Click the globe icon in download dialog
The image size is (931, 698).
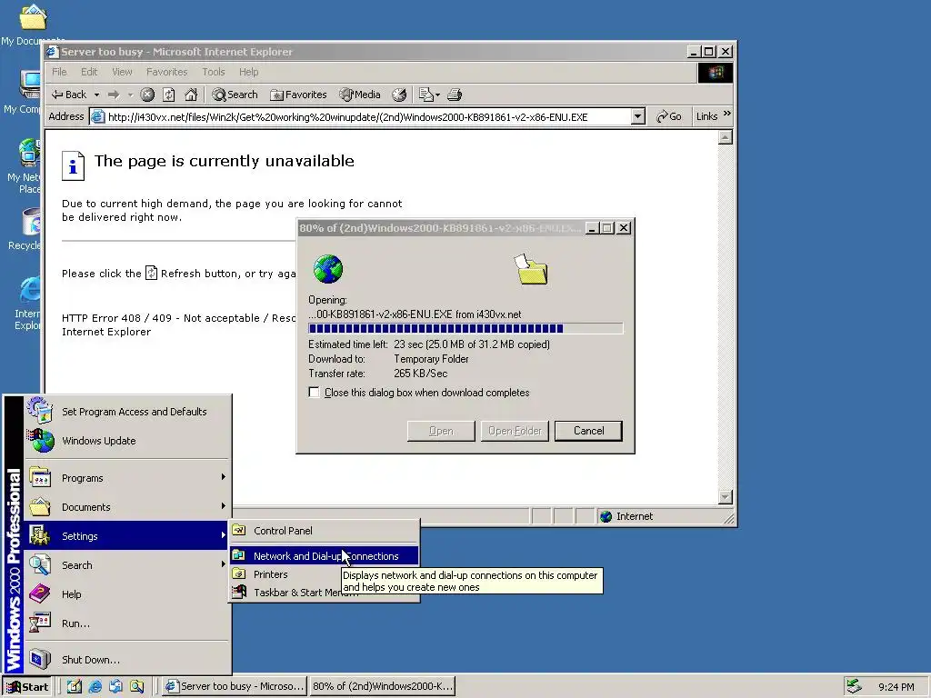(327, 269)
